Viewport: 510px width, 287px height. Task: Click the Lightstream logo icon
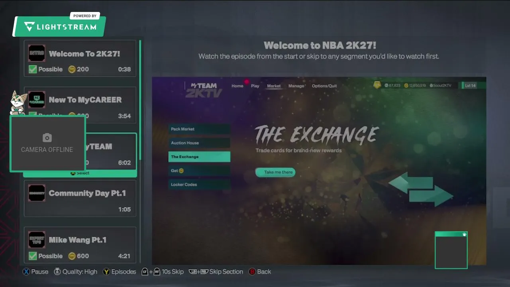click(29, 27)
